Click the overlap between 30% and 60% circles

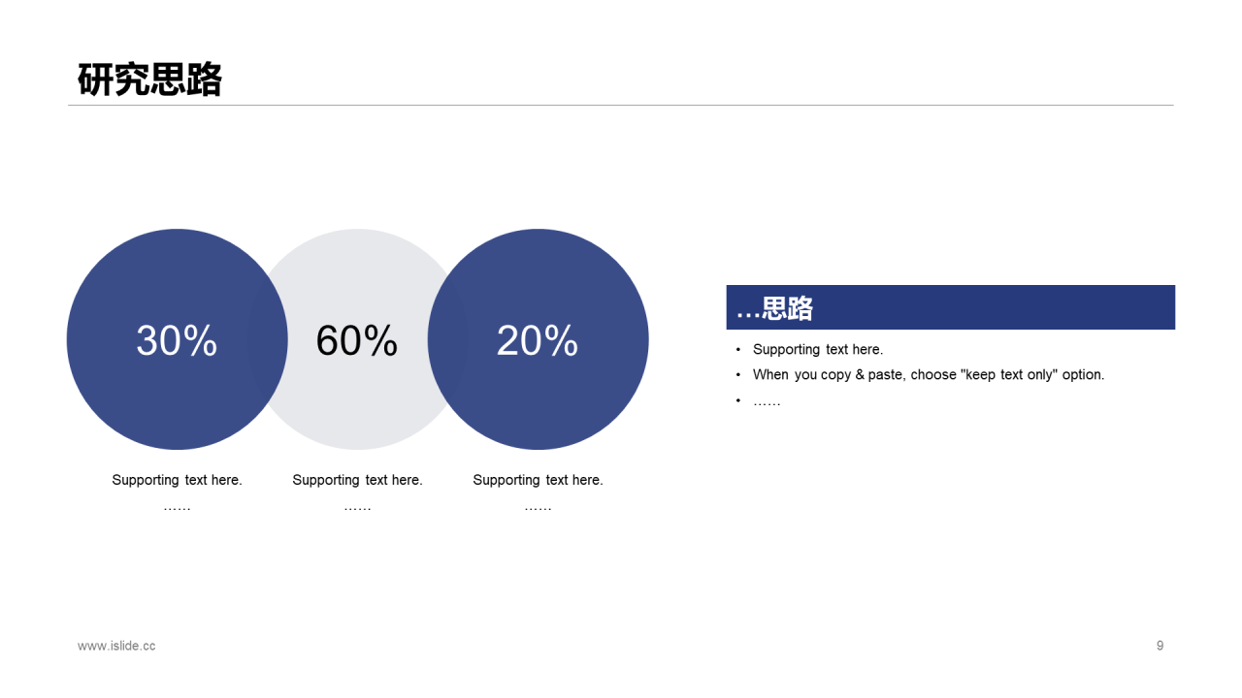pyautogui.click(x=268, y=339)
